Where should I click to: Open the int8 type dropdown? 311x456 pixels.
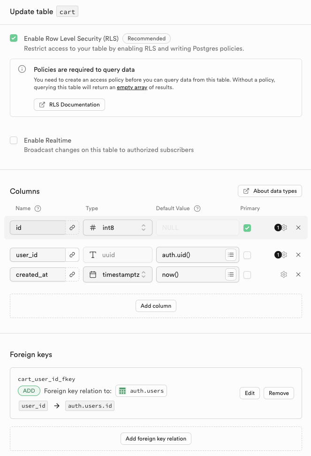[118, 228]
